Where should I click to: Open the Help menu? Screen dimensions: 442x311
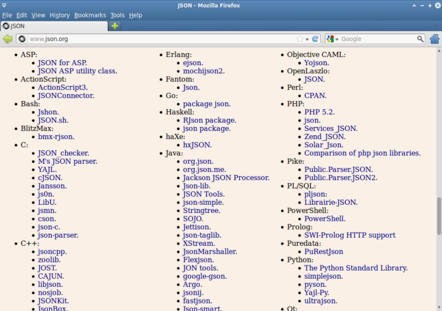(135, 15)
